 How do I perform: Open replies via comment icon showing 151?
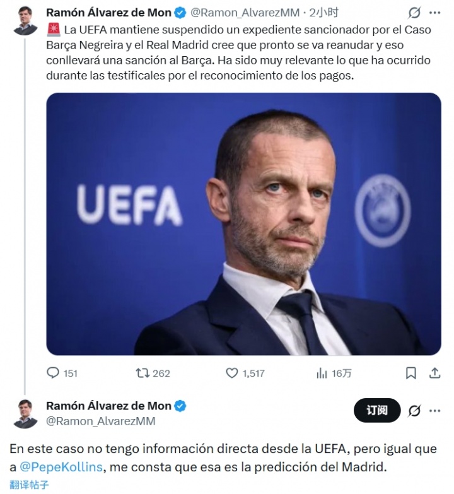62,373
